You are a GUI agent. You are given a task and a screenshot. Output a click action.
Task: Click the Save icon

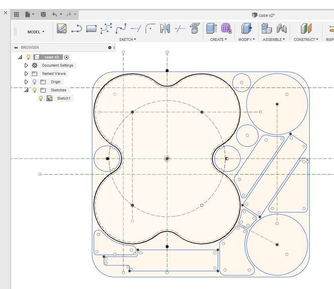[x=43, y=14]
